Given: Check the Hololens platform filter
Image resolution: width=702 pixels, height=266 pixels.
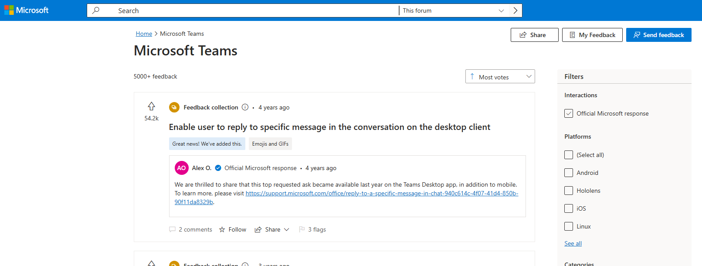Looking at the screenshot, I should coord(569,191).
